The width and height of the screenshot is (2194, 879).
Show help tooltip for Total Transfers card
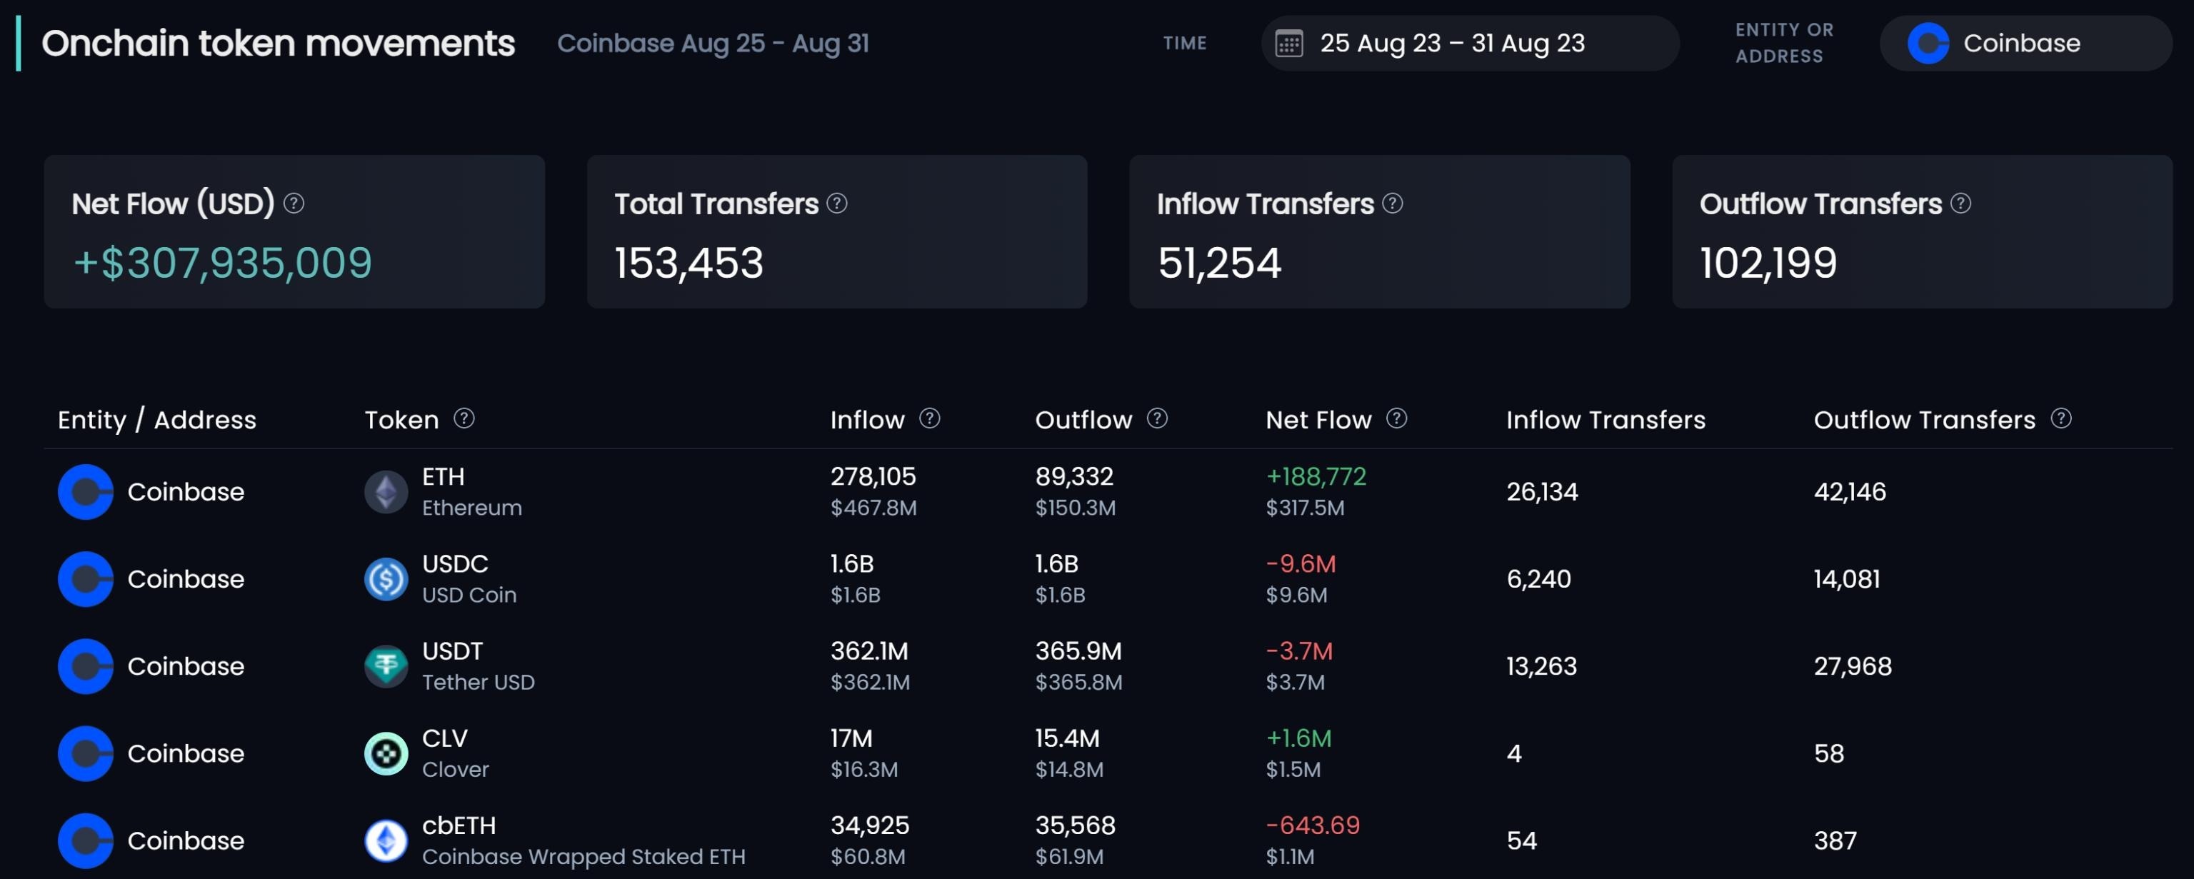tap(837, 204)
